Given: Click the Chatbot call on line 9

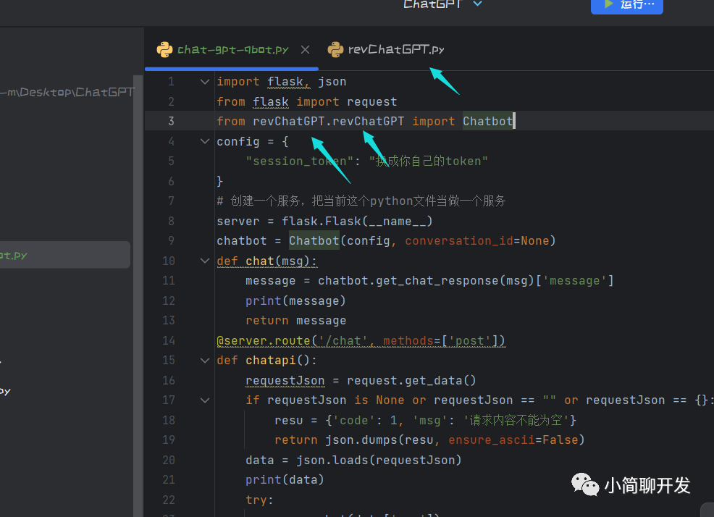Looking at the screenshot, I should click(314, 241).
